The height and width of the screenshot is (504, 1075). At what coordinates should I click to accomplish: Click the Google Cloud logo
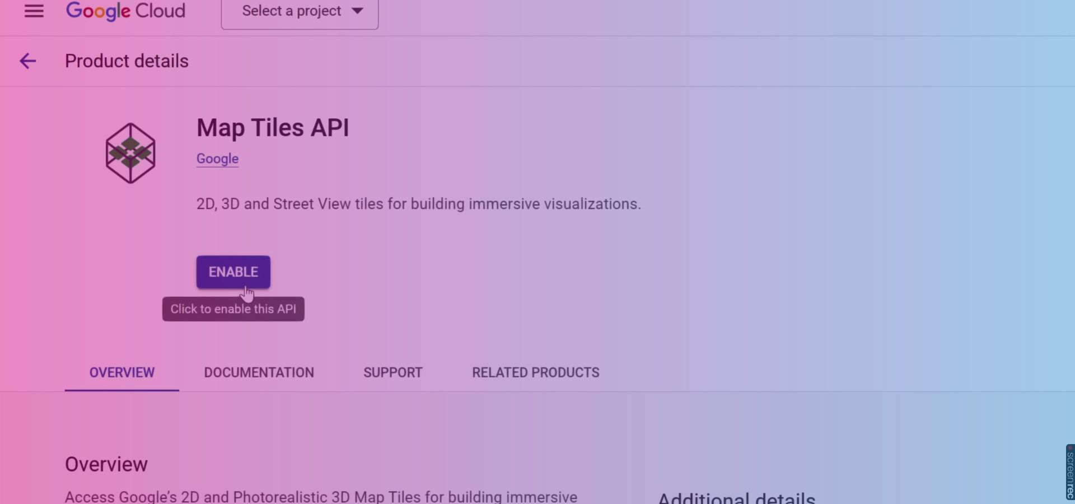[126, 11]
